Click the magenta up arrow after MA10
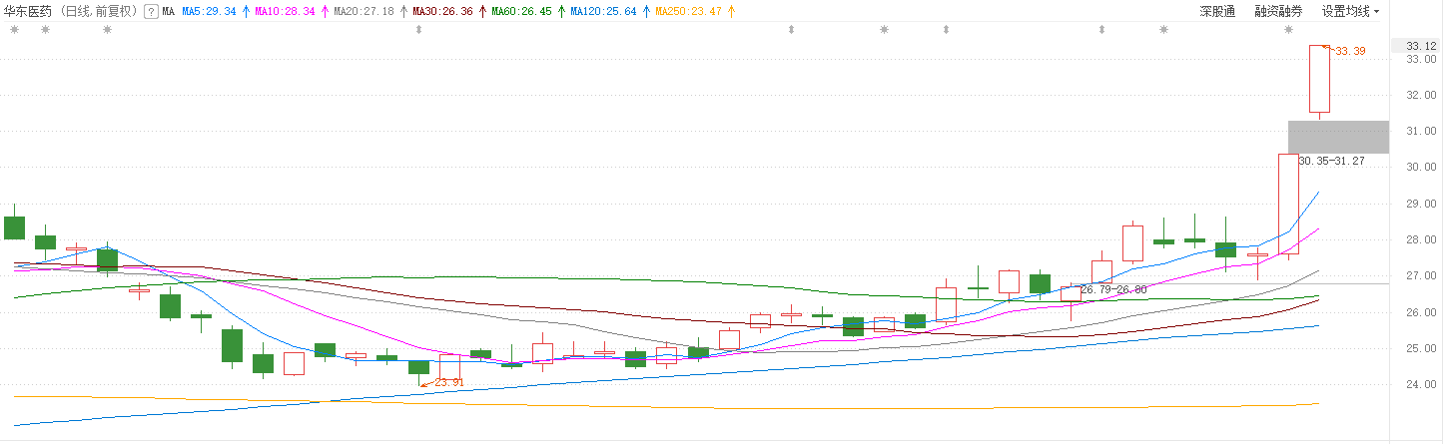Viewport: 1443px width, 444px height. [x=324, y=12]
